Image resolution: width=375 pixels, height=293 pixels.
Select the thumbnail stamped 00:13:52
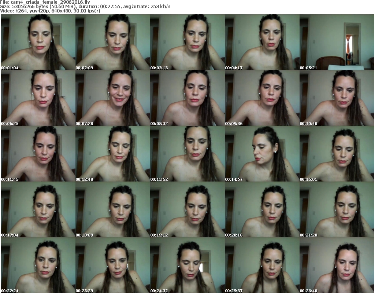187,154
